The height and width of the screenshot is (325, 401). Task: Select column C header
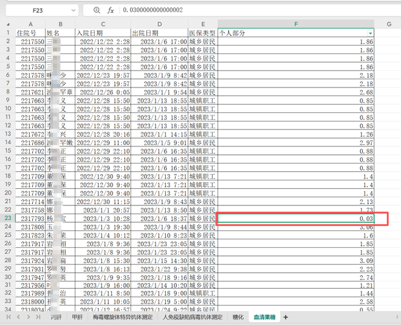(x=103, y=24)
